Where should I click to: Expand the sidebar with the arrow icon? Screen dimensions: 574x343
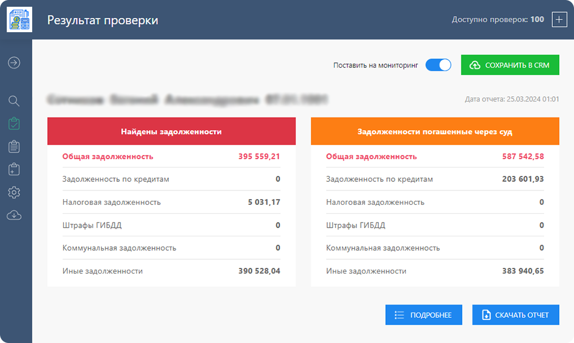click(x=14, y=63)
